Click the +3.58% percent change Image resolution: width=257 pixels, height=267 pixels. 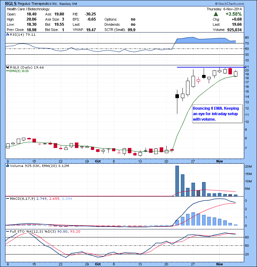(x=234, y=14)
